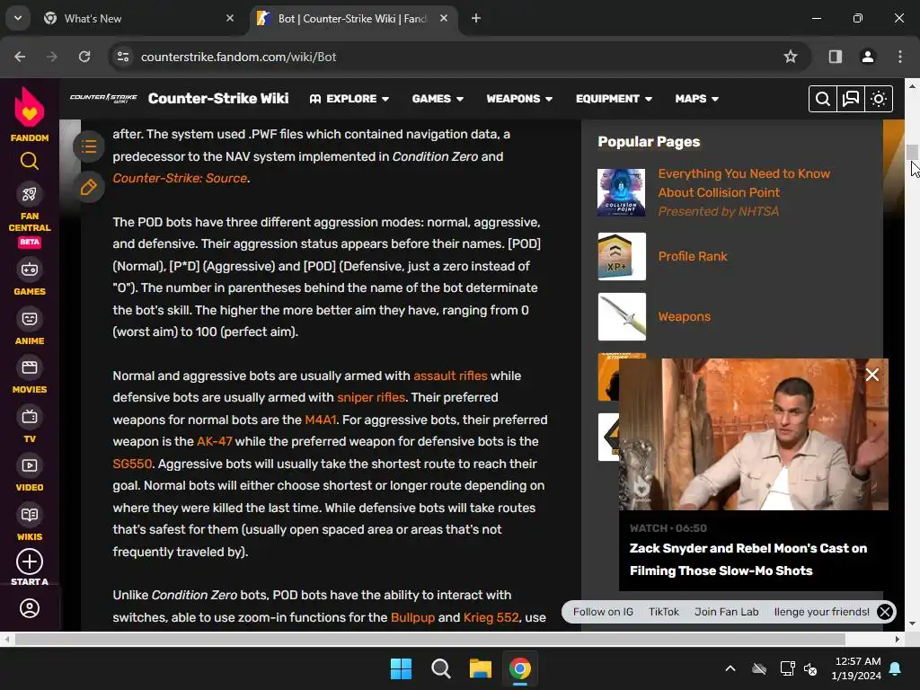Open the taskbar clock and date
920x690 pixels.
856,668
